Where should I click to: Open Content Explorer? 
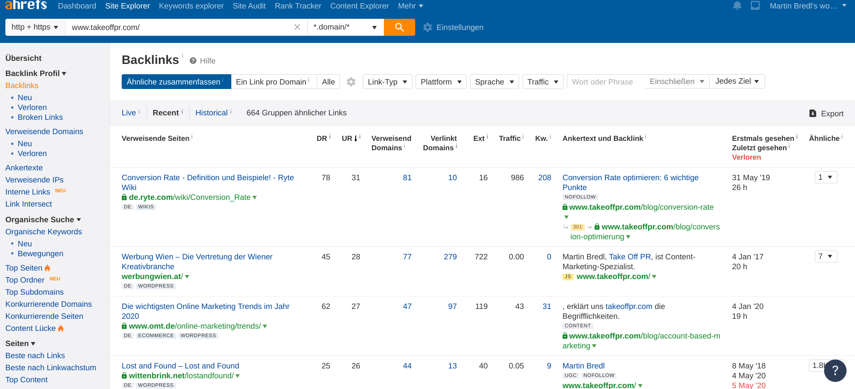point(359,6)
